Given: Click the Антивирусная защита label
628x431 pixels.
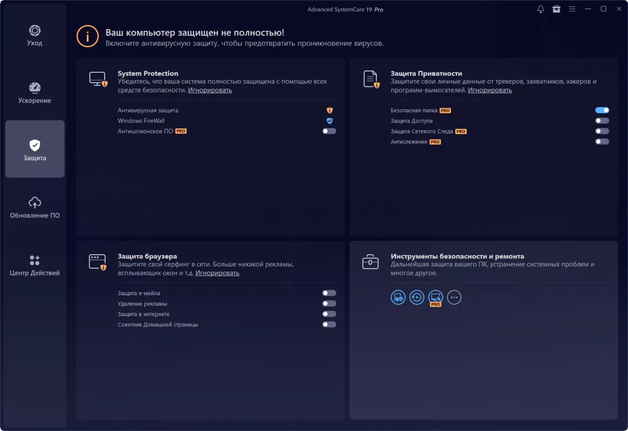Looking at the screenshot, I should pos(148,110).
